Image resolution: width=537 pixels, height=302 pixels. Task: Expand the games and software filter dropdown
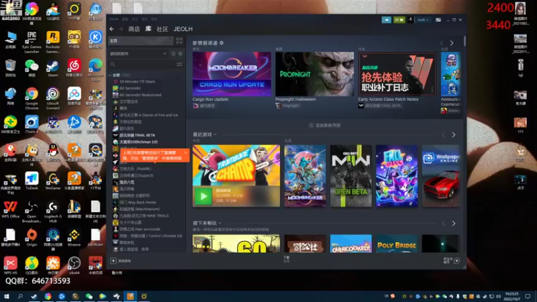[138, 54]
